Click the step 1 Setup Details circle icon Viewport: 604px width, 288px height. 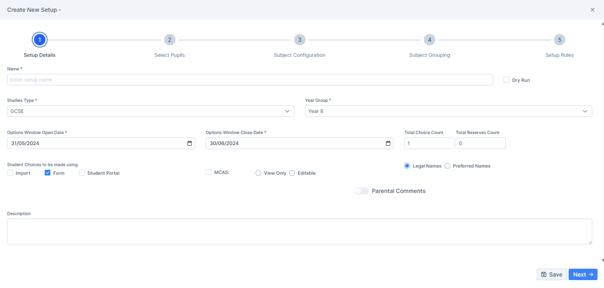(x=39, y=39)
